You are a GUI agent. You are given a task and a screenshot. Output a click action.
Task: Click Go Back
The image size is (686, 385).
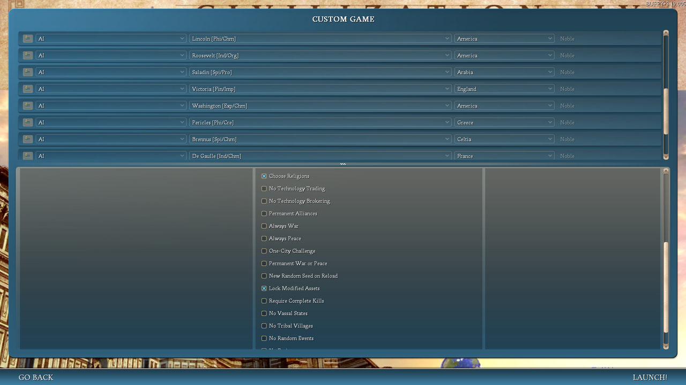coord(36,377)
